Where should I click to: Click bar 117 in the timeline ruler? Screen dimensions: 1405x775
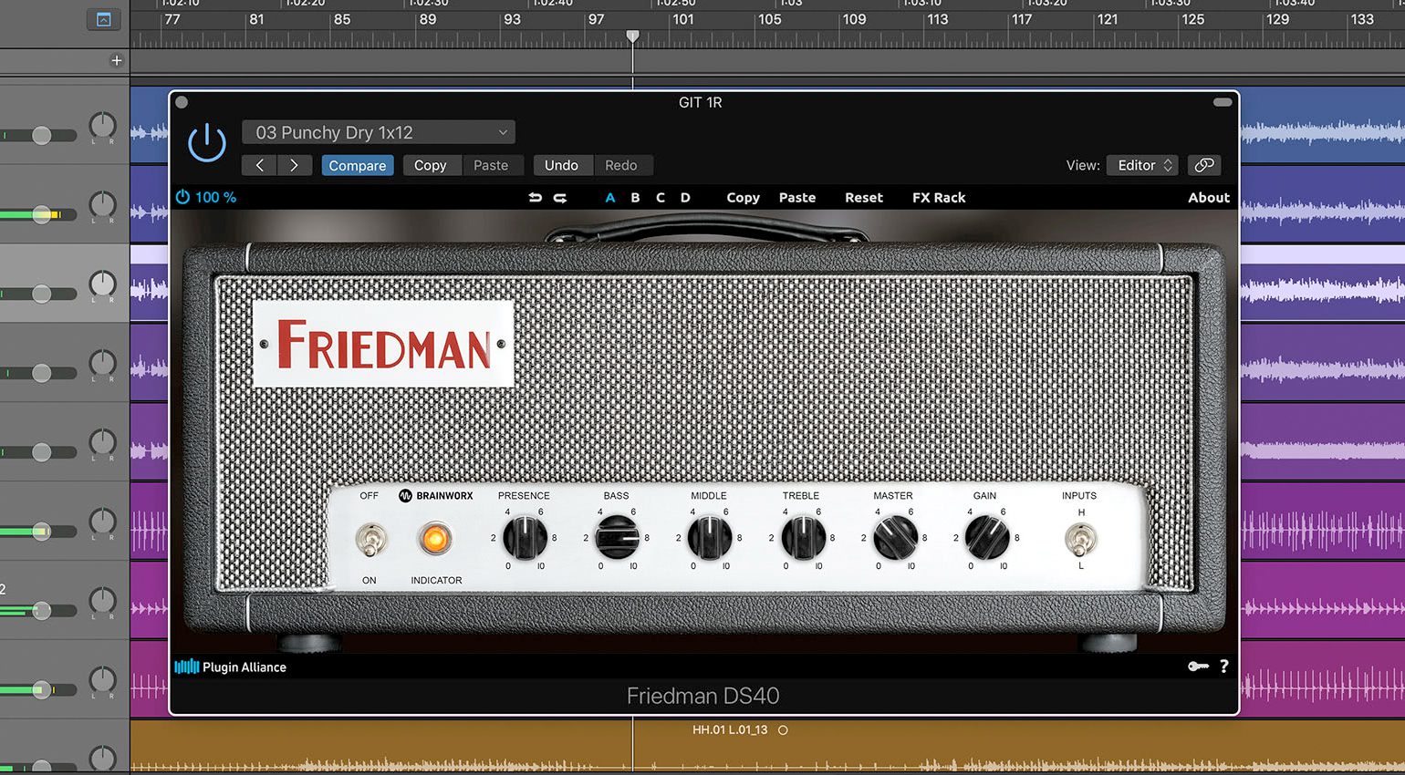point(1022,19)
